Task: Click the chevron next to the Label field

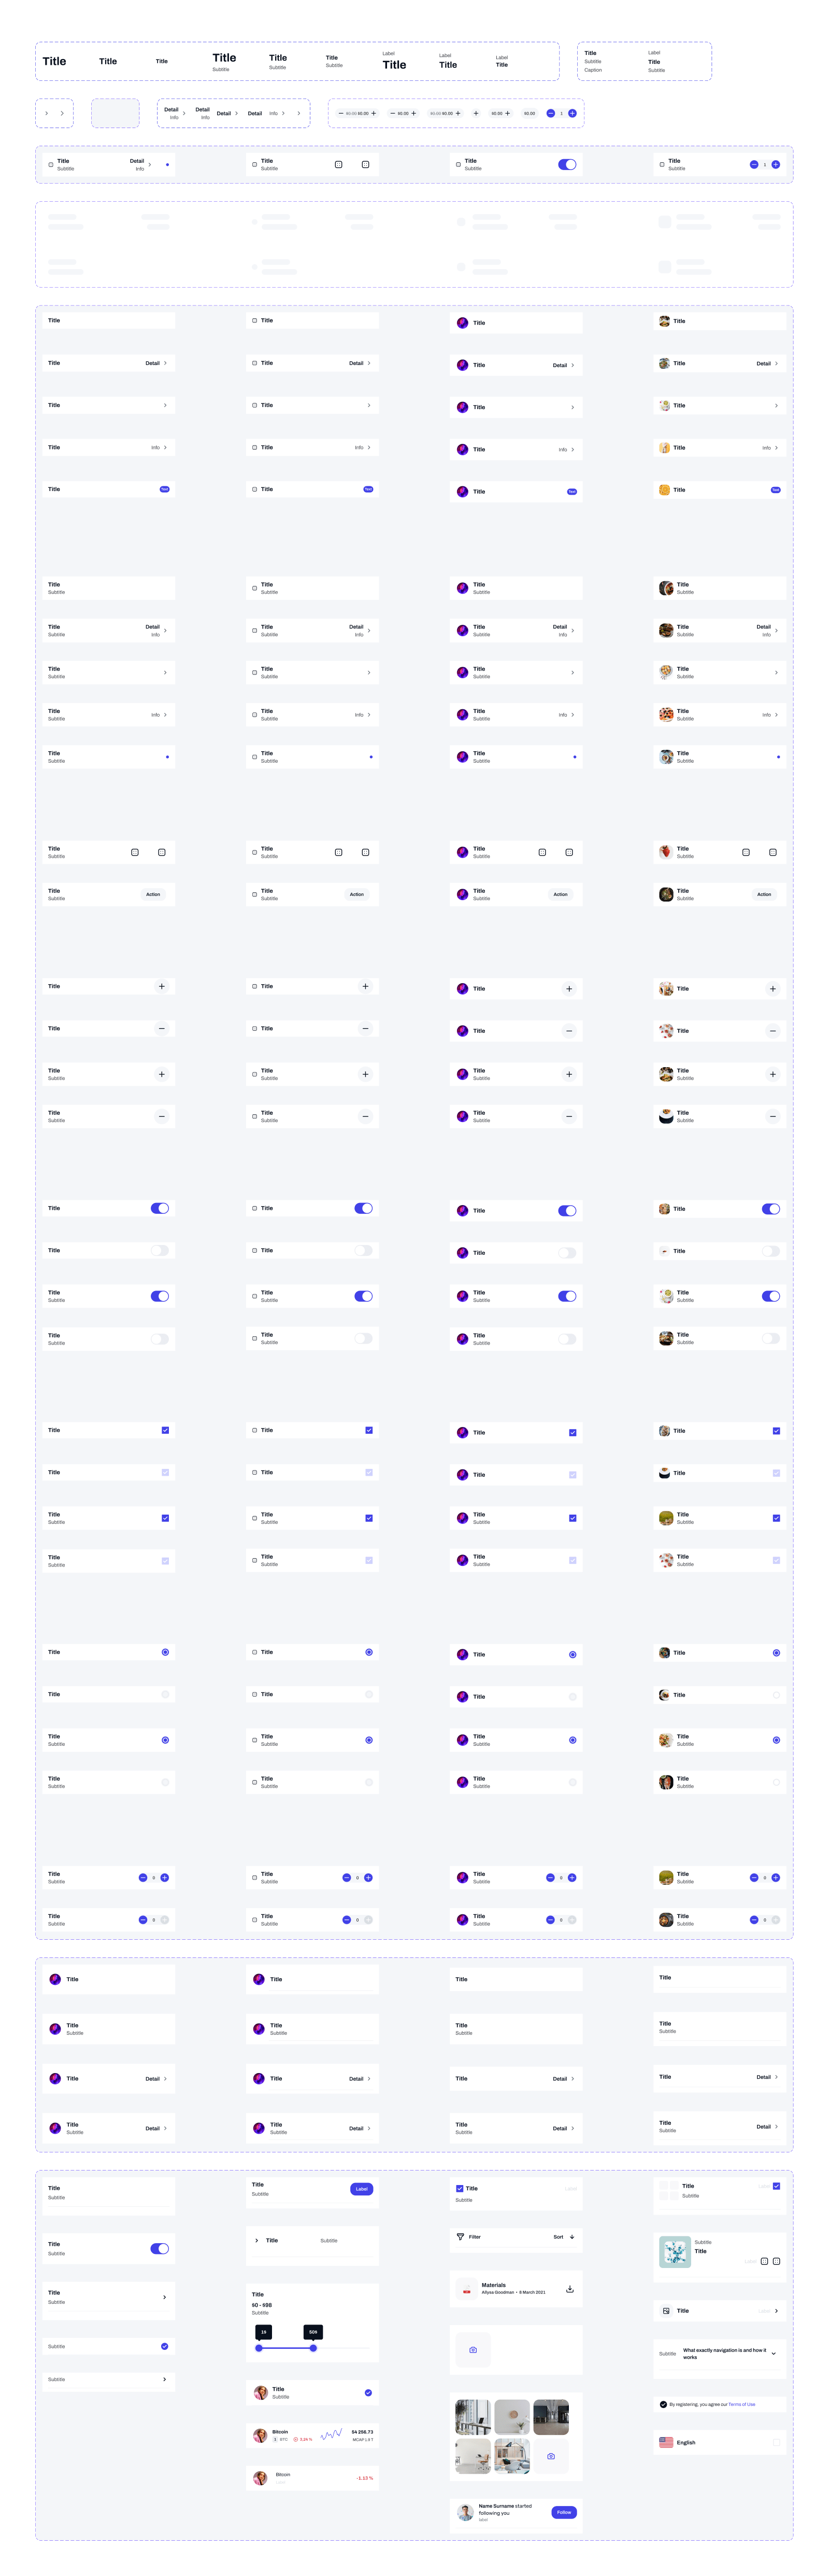Action: pyautogui.click(x=776, y=2311)
